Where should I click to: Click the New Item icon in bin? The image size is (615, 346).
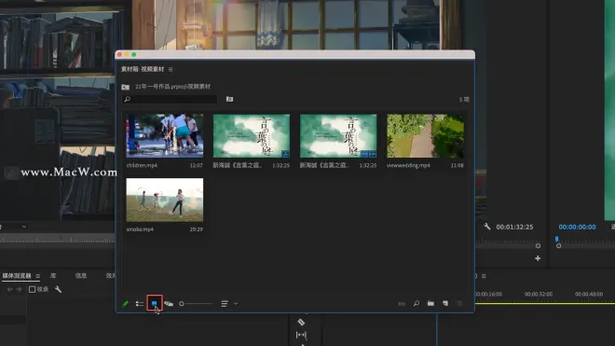pyautogui.click(x=445, y=304)
